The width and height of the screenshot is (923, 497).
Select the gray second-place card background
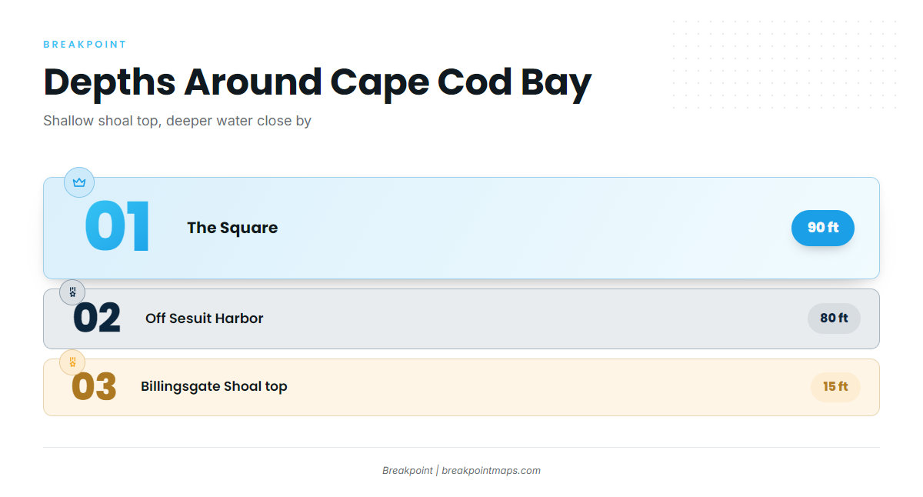(461, 319)
